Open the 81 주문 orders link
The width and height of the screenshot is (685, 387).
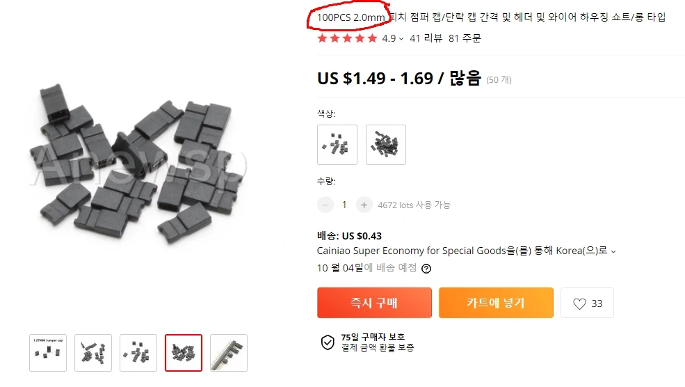tap(465, 38)
